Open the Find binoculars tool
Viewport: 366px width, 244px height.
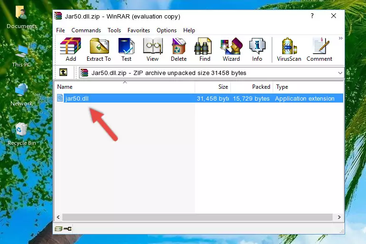tap(205, 49)
